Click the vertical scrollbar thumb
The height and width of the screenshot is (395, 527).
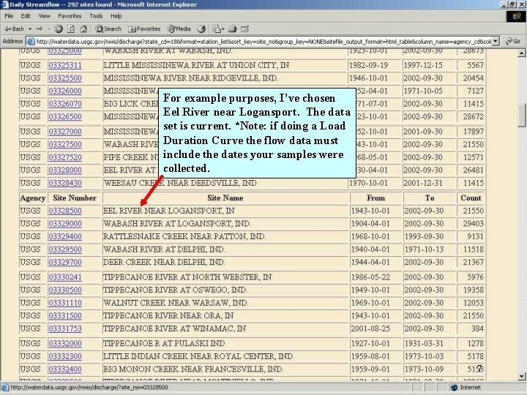tap(521, 115)
